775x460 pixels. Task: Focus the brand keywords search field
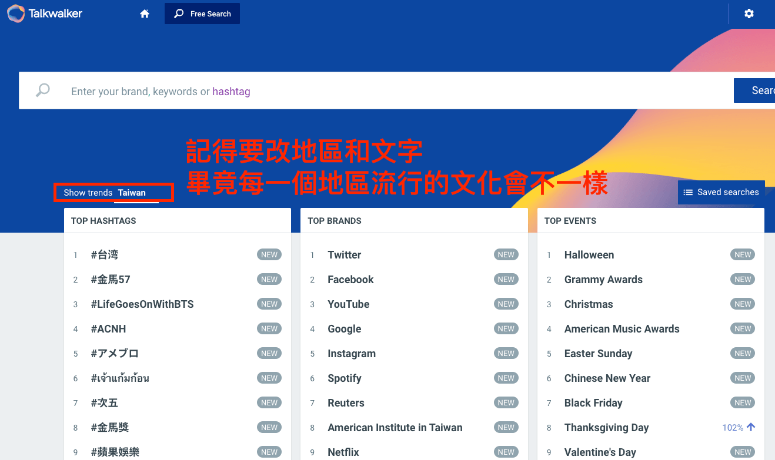pos(376,90)
